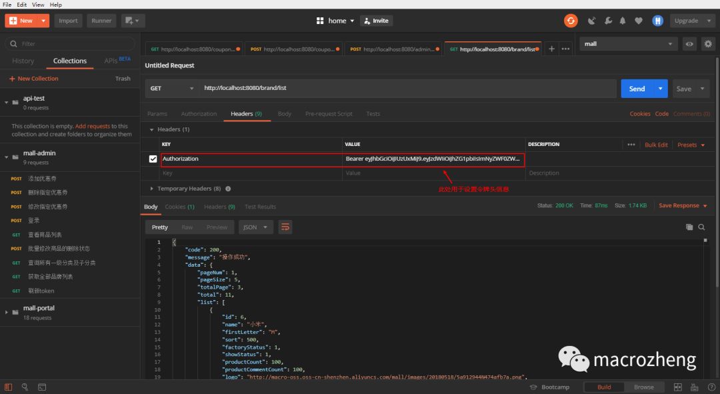Open environment quick look eye icon

click(x=689, y=44)
